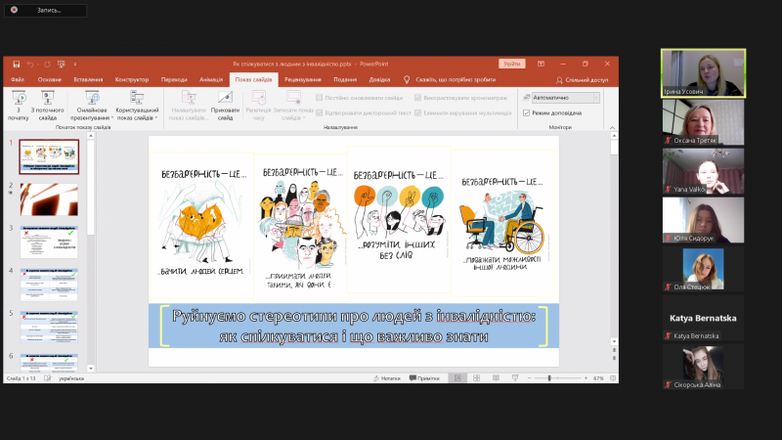Viewport: 782px width, 440px height.
Task: Click the 'Спільний доступ' share button
Action: tap(582, 79)
